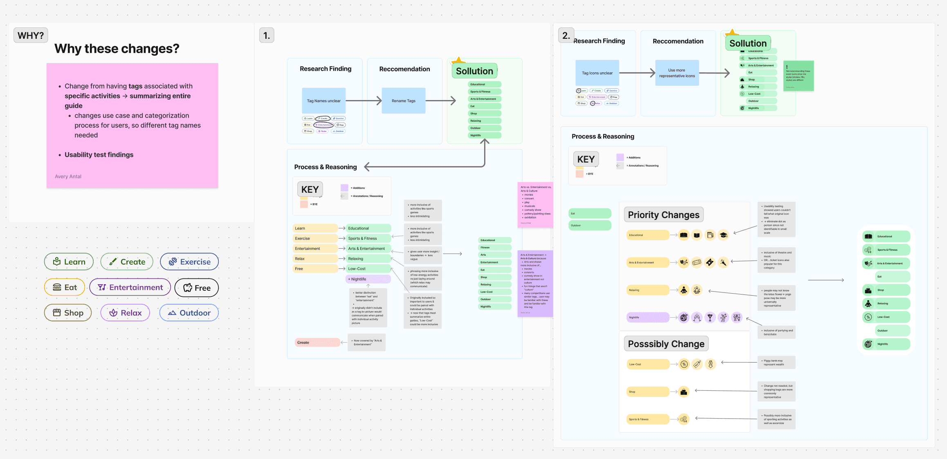This screenshot has height=459, width=947.
Task: Select the Rename Tags recommendation box
Action: tap(403, 100)
